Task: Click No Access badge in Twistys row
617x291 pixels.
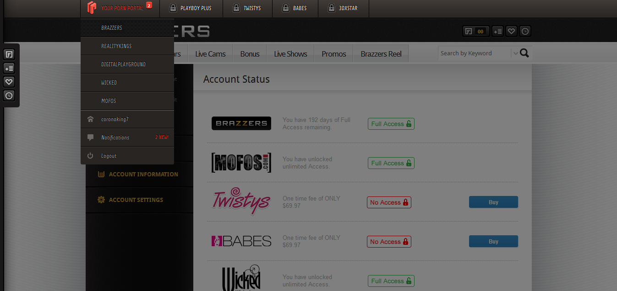Action: (x=389, y=202)
